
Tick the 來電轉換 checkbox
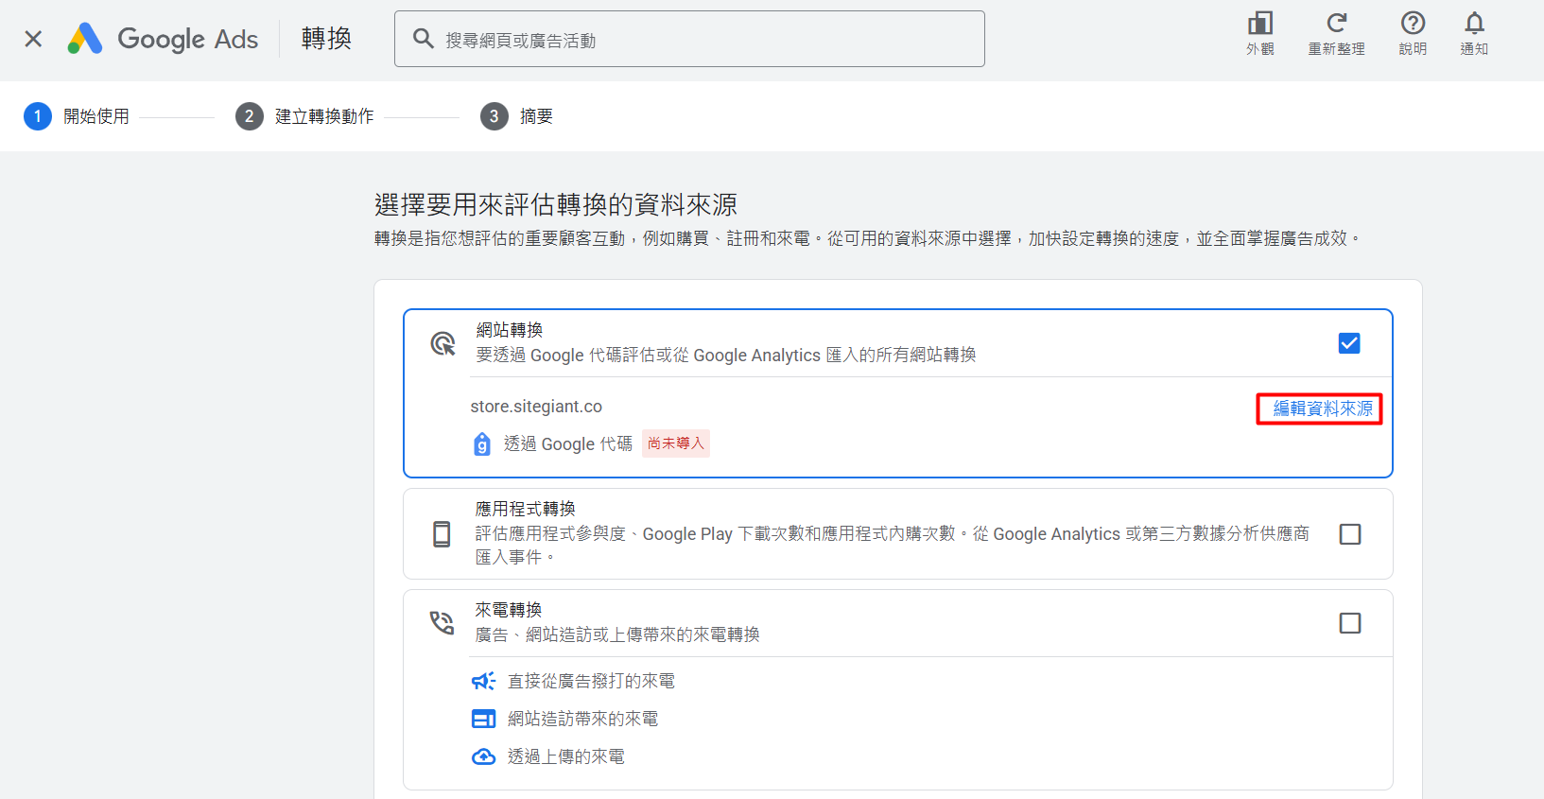click(x=1349, y=623)
